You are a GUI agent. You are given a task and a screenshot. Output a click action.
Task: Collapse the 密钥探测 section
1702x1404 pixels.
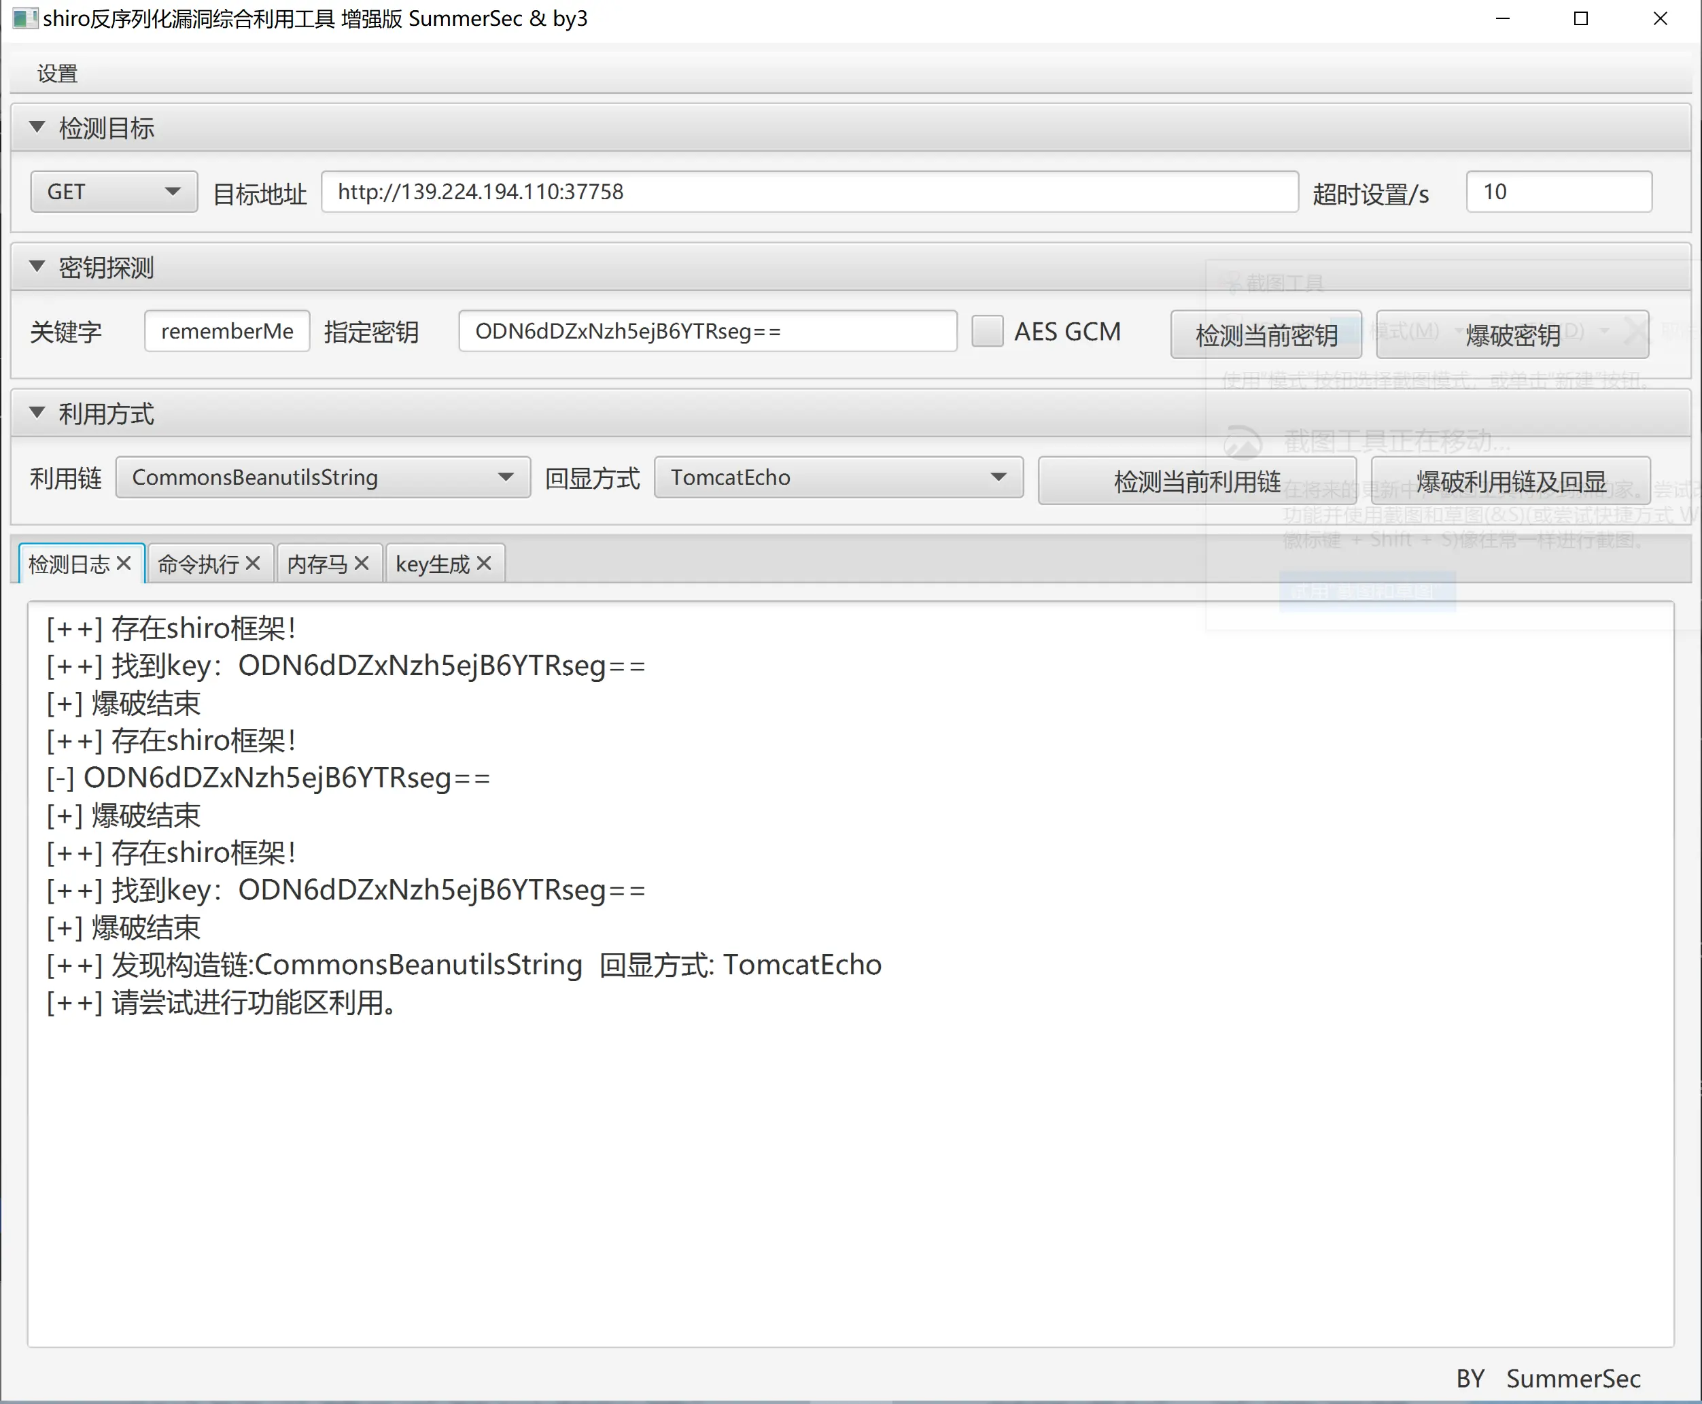(37, 267)
